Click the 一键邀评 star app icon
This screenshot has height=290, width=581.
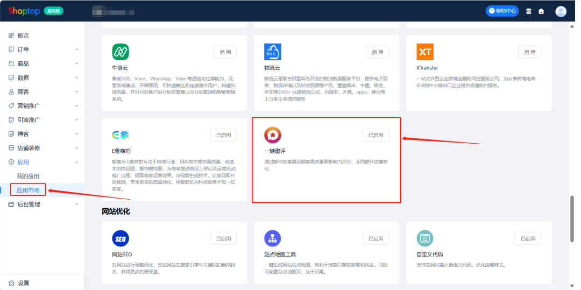[273, 135]
